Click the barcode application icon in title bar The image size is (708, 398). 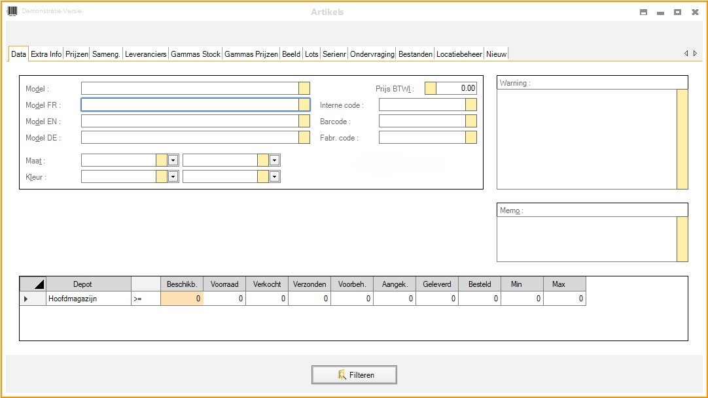tap(12, 11)
